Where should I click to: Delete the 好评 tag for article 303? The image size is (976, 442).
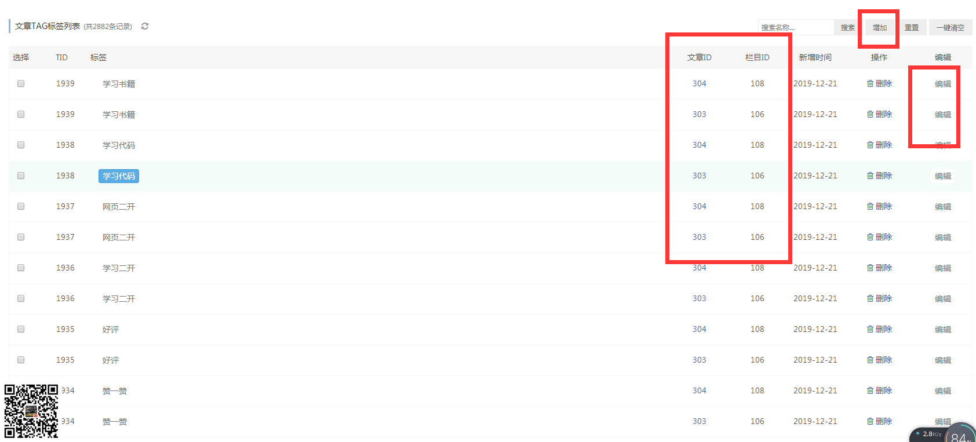(879, 360)
